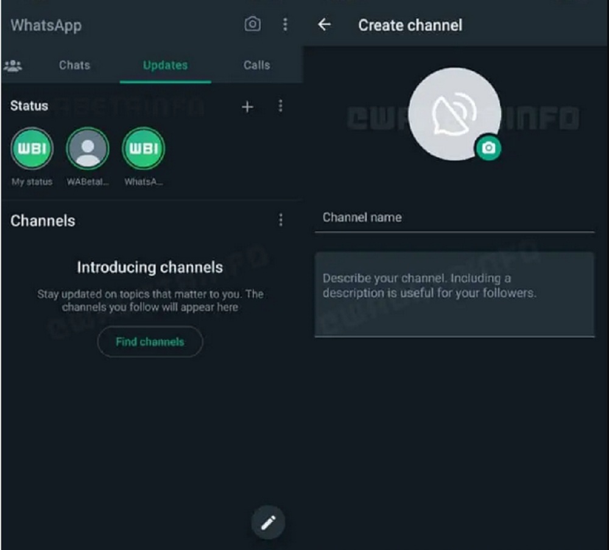Click the Create channel title

[410, 25]
